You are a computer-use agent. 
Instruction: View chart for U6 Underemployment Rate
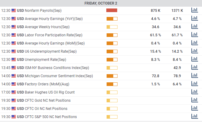[194, 51]
